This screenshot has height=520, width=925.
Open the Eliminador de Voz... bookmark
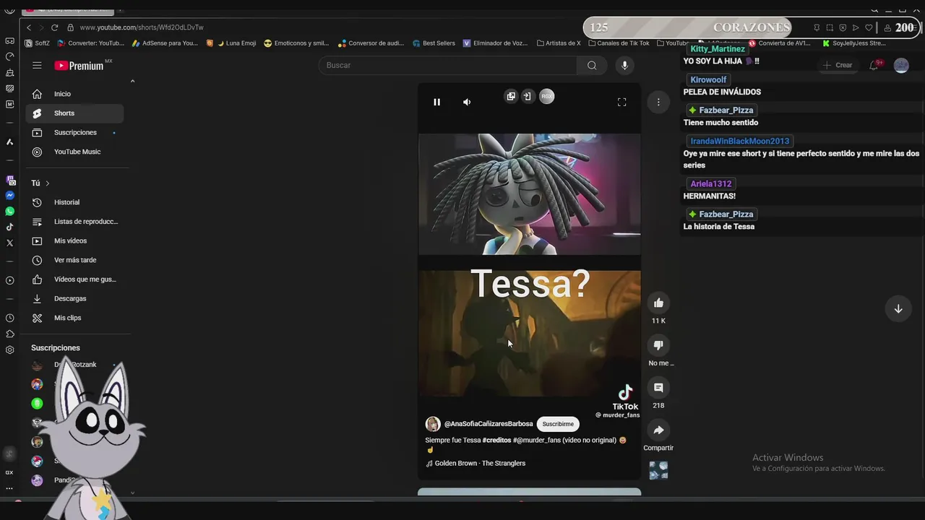[496, 43]
